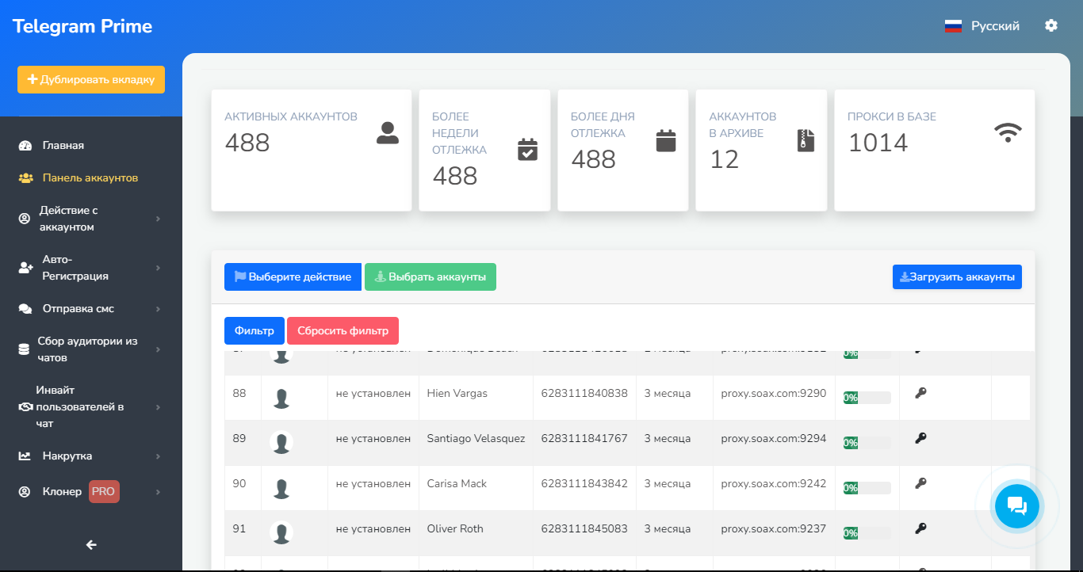Click calendar check icon on Более недели card
This screenshot has height=572, width=1083.
pyautogui.click(x=527, y=149)
